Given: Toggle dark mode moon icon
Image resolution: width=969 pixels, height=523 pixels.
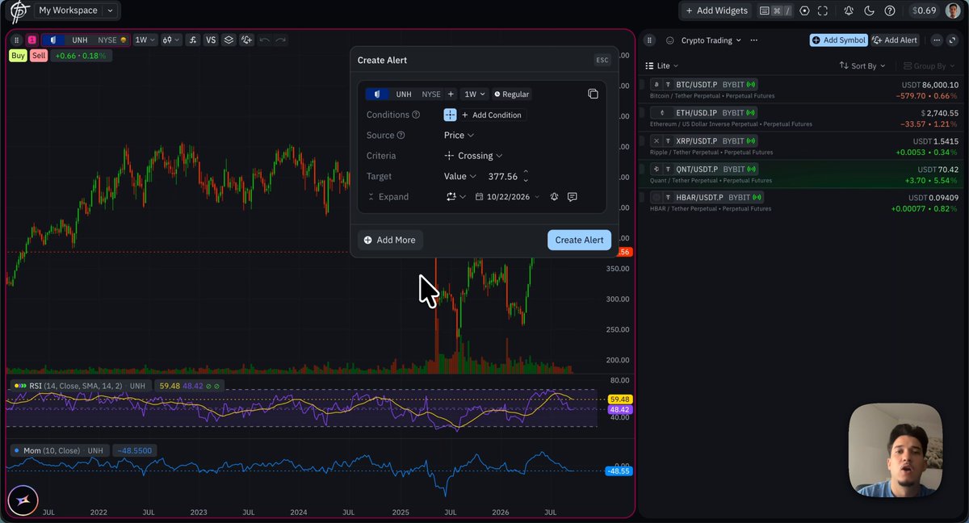Looking at the screenshot, I should pyautogui.click(x=870, y=10).
